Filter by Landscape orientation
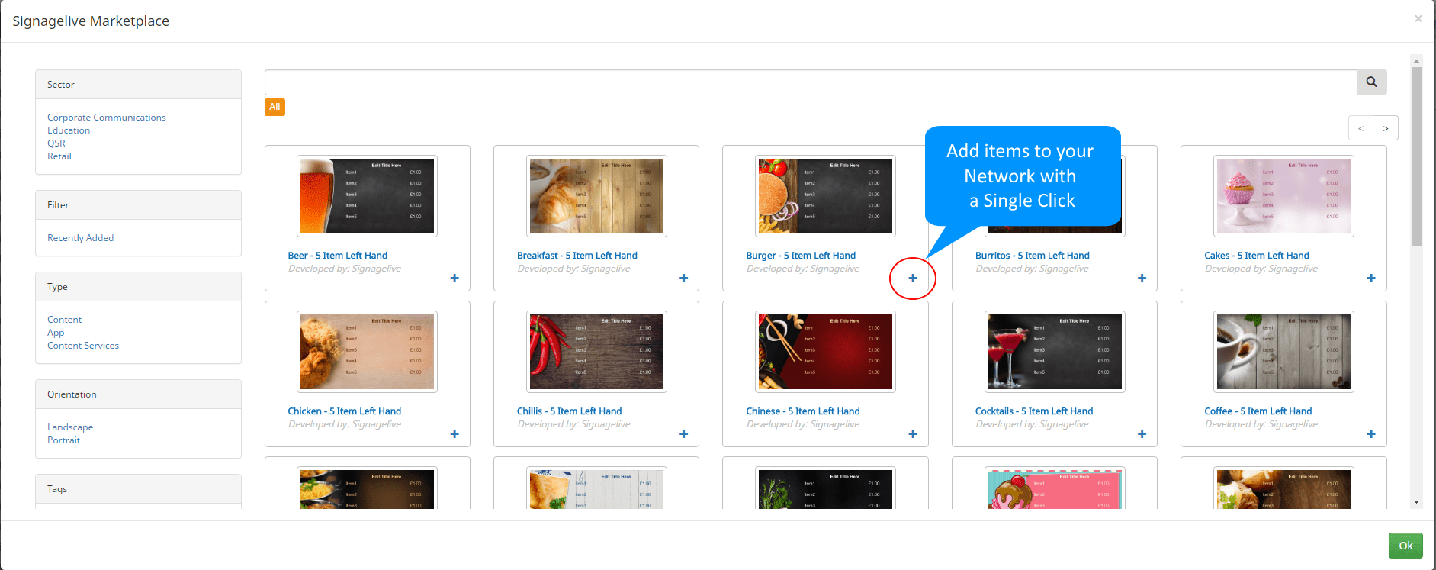The width and height of the screenshot is (1436, 570). [70, 427]
